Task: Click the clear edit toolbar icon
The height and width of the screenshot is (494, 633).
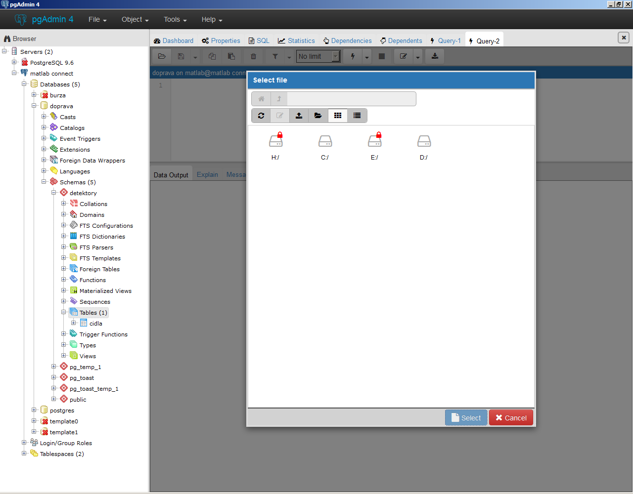Action: tap(404, 56)
